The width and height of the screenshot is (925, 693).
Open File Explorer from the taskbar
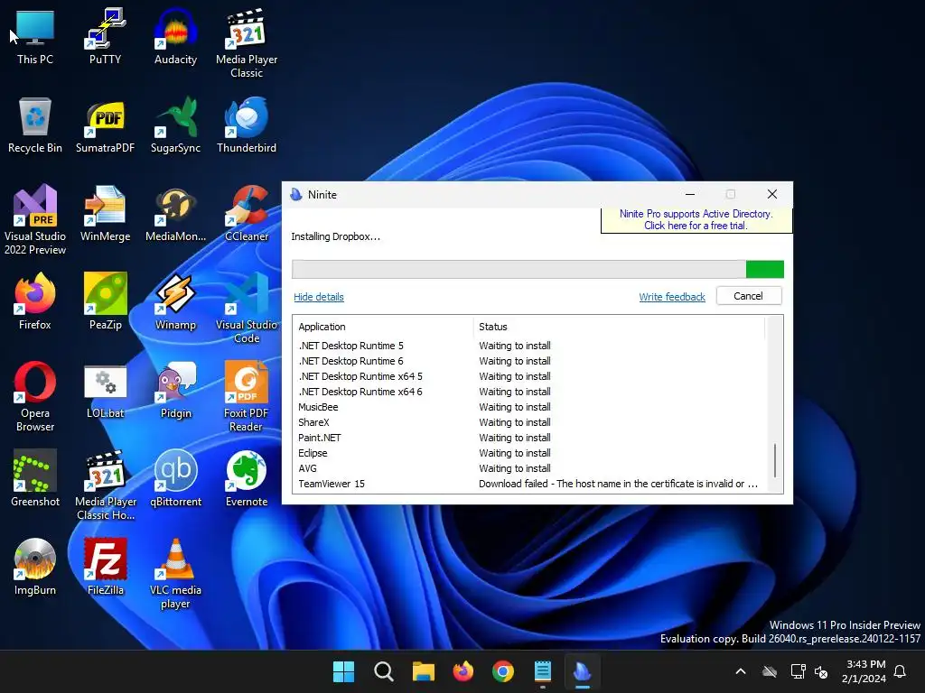[x=424, y=671]
